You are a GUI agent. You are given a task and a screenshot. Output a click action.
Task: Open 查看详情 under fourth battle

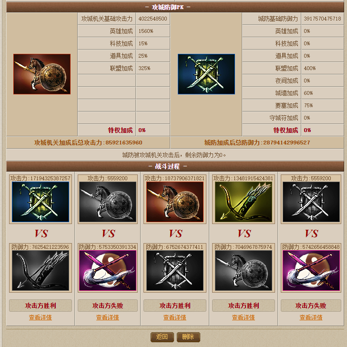point(244,317)
